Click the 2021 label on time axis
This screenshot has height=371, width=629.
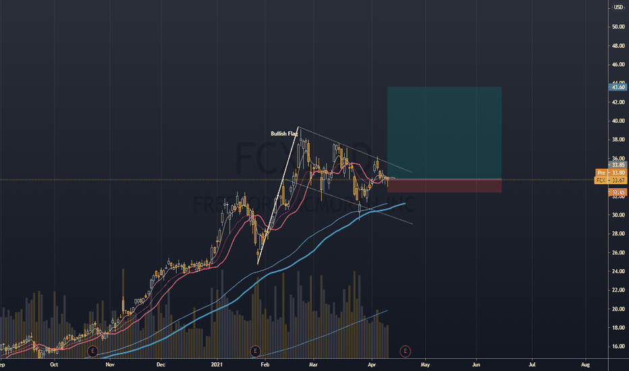pos(217,364)
